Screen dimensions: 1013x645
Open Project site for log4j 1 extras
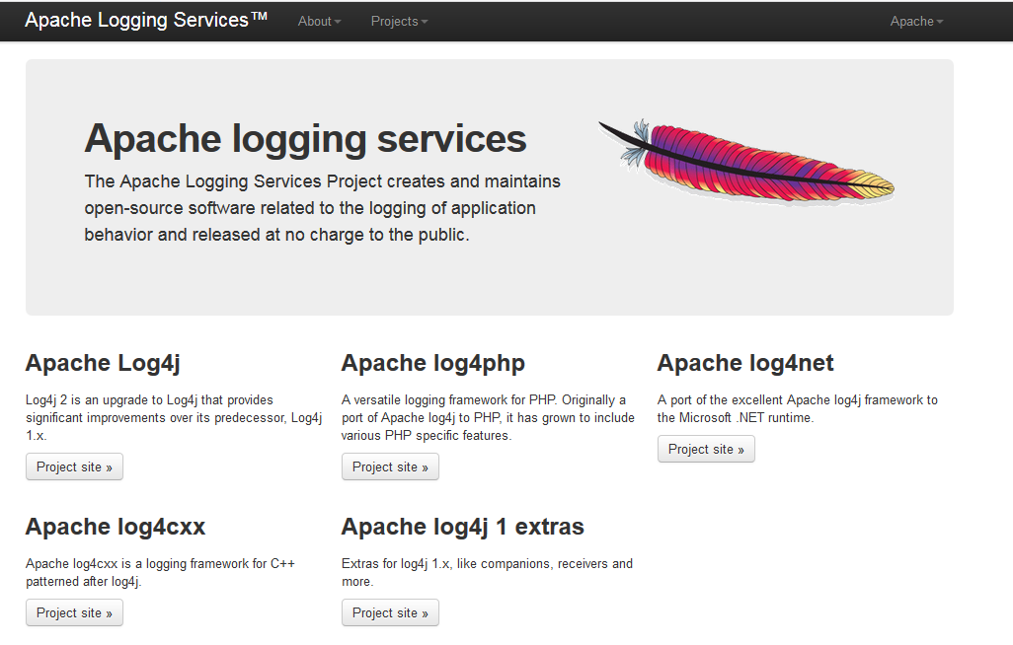pyautogui.click(x=390, y=612)
